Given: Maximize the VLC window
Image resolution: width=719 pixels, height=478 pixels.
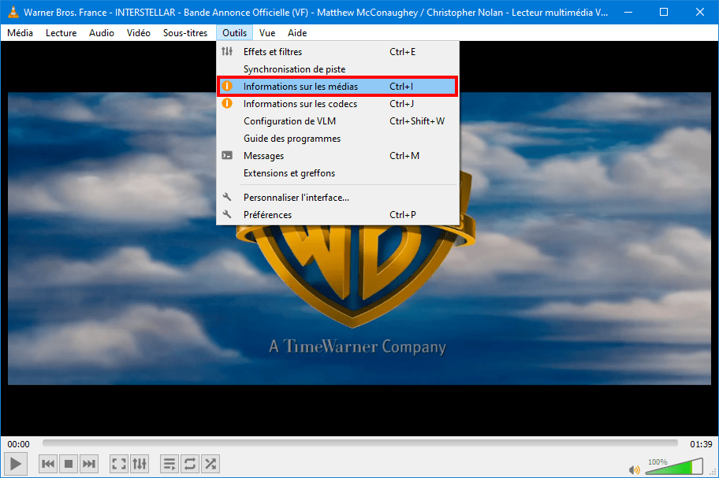Looking at the screenshot, I should tap(664, 13).
